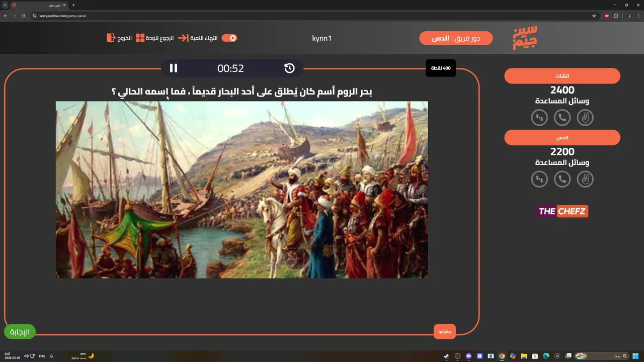Open Discord from the taskbar
Screen dimensions: 644x362
coord(468,356)
